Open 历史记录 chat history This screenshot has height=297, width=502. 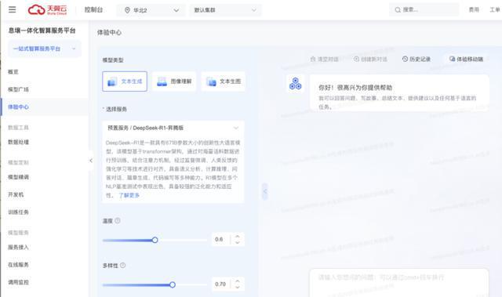coord(417,59)
